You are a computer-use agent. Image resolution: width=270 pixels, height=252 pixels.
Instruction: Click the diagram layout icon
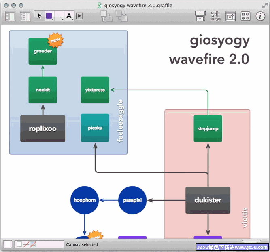point(215,16)
